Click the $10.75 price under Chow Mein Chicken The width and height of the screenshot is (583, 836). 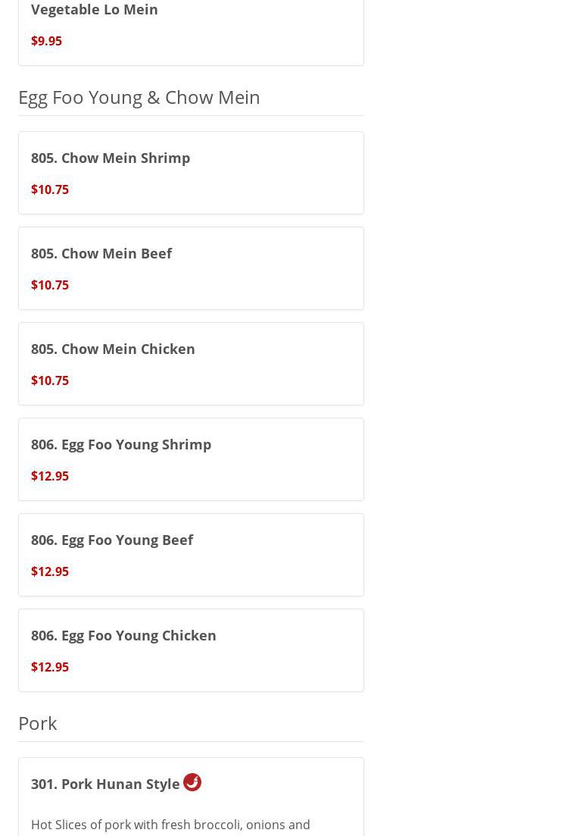point(50,380)
